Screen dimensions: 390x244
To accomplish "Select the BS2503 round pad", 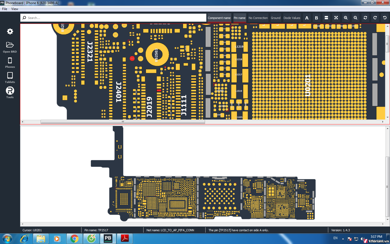I will pos(157,54).
